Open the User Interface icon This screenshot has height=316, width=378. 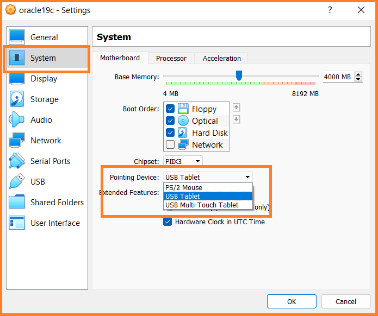pyautogui.click(x=16, y=223)
